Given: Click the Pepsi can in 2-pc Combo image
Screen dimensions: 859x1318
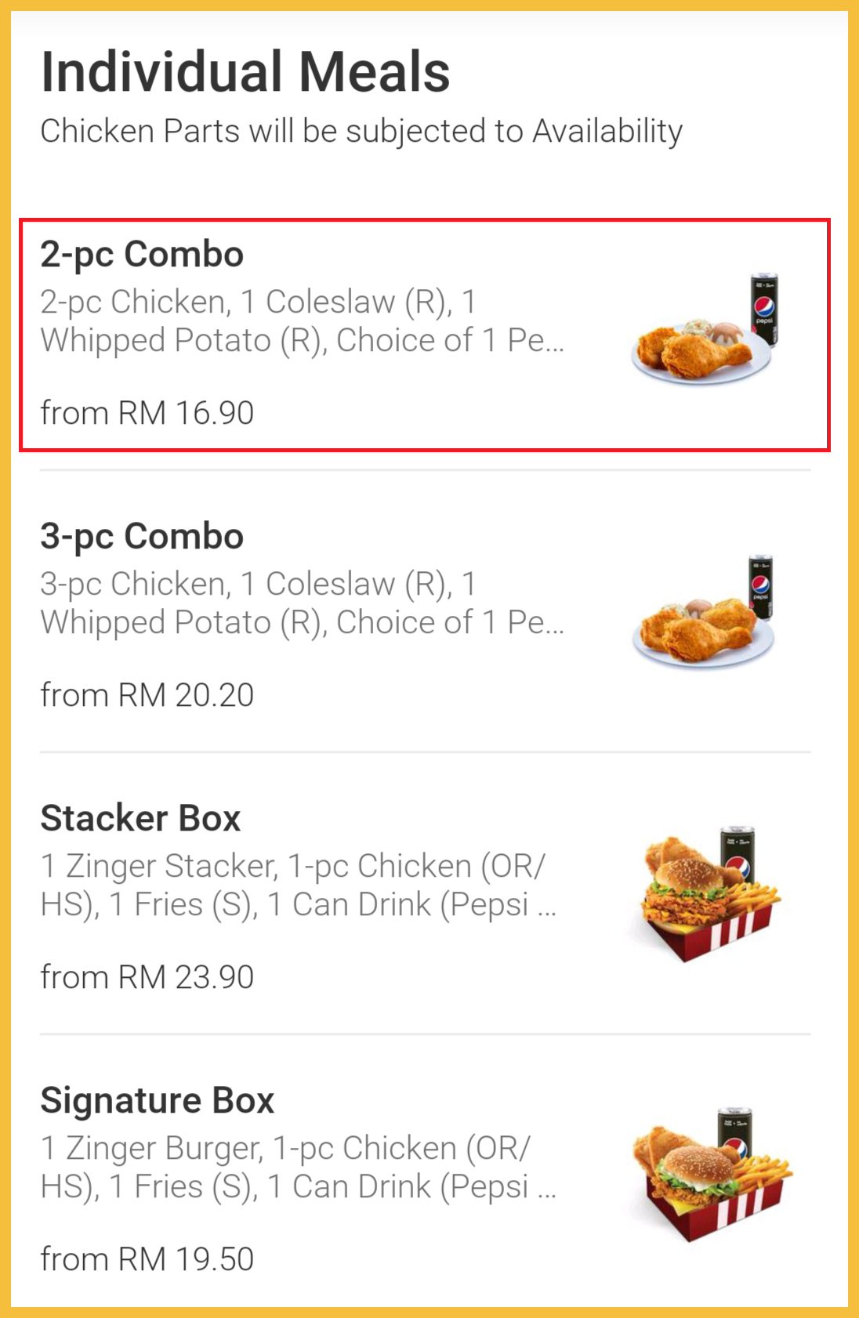Looking at the screenshot, I should pos(763,310).
